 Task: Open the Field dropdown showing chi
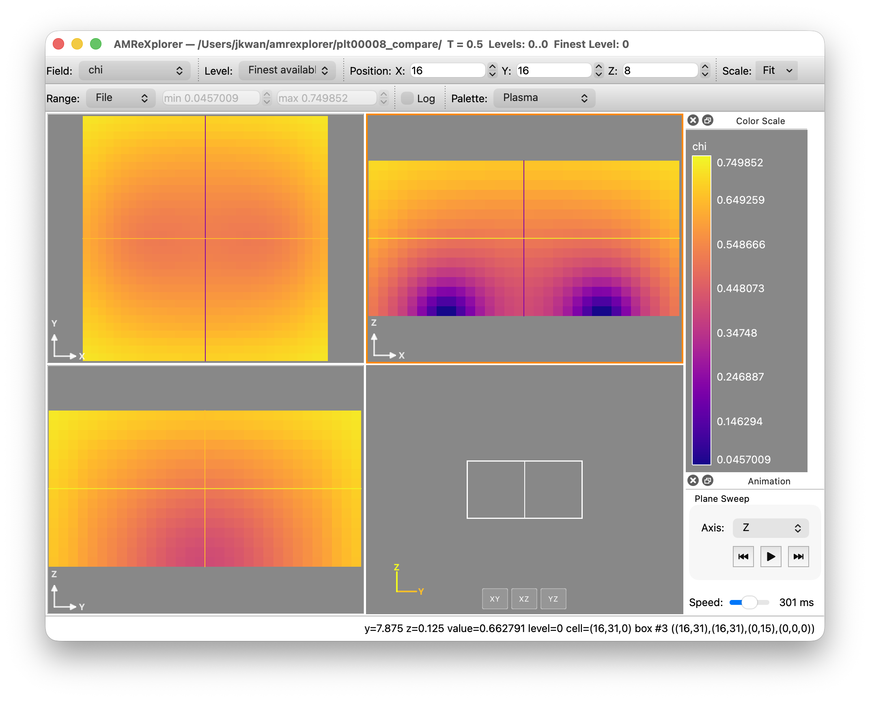tap(135, 71)
